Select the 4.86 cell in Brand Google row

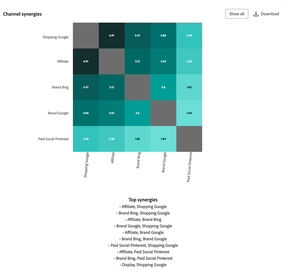coord(86,113)
